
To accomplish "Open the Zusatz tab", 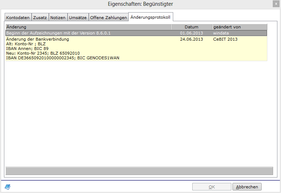I will (40, 18).
